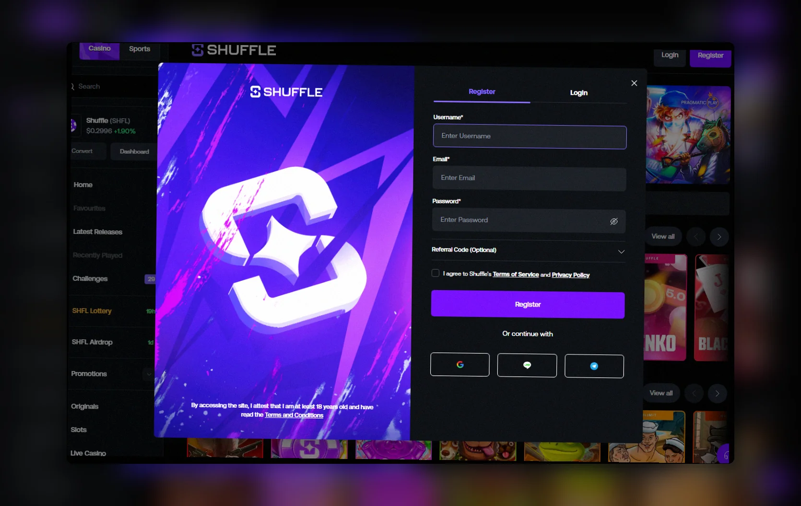Expand the Referral Code (Optional) section
This screenshot has height=506, width=801.
coord(529,250)
